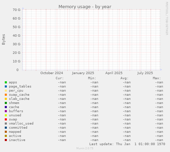Select the mapped legend label
Screen dimensions: 170x152
(x=15, y=132)
